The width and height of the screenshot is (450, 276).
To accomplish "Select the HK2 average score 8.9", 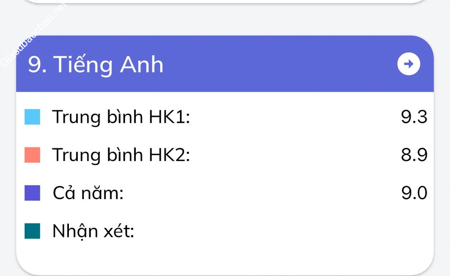I will [x=414, y=155].
